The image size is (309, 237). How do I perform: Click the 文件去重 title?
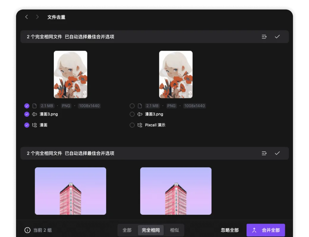[56, 17]
